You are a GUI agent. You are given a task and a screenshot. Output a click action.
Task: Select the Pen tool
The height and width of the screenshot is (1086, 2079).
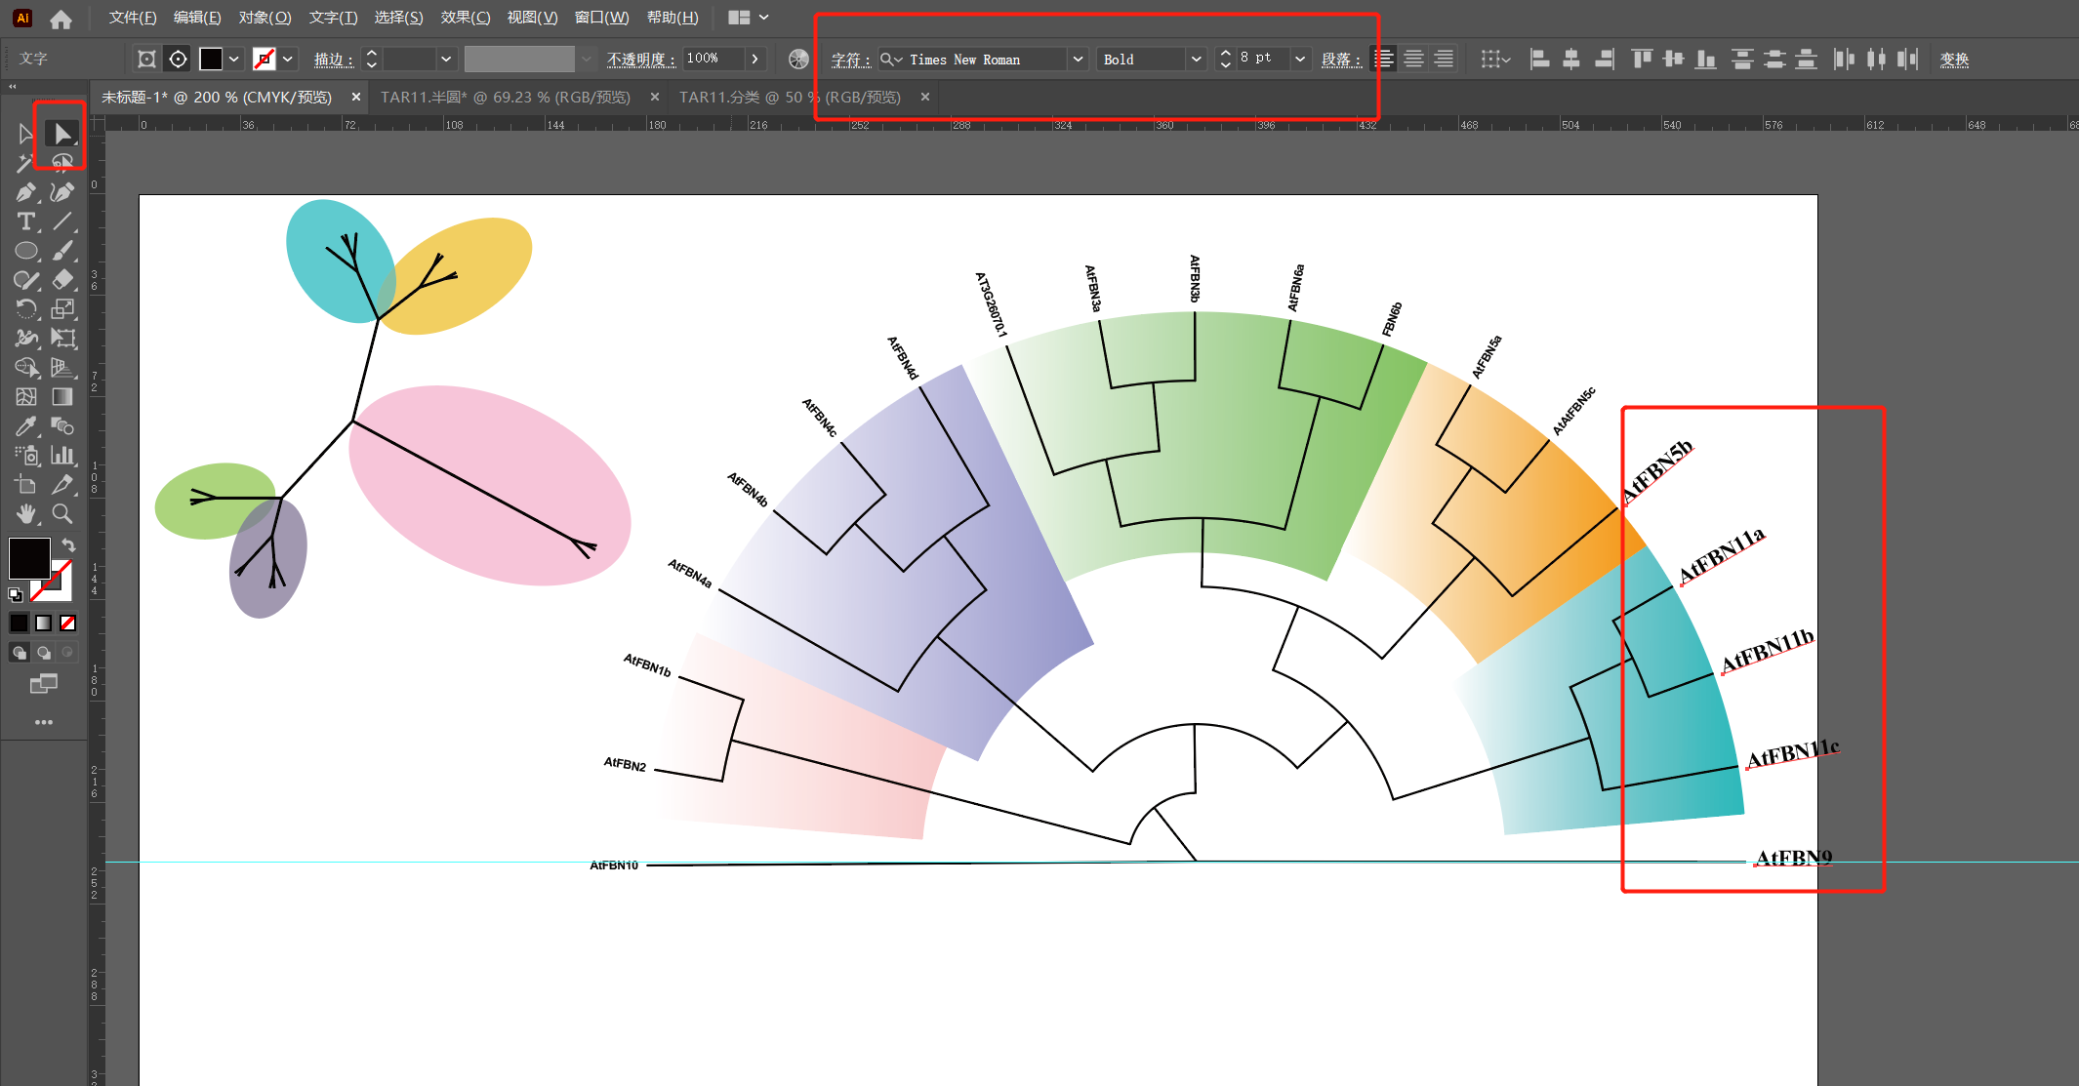click(26, 192)
